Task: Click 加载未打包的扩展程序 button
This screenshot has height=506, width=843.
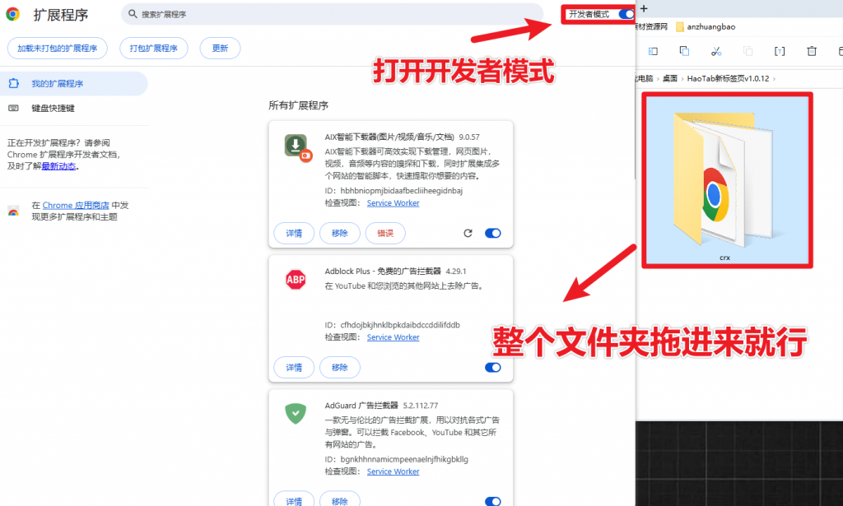Action: (57, 49)
